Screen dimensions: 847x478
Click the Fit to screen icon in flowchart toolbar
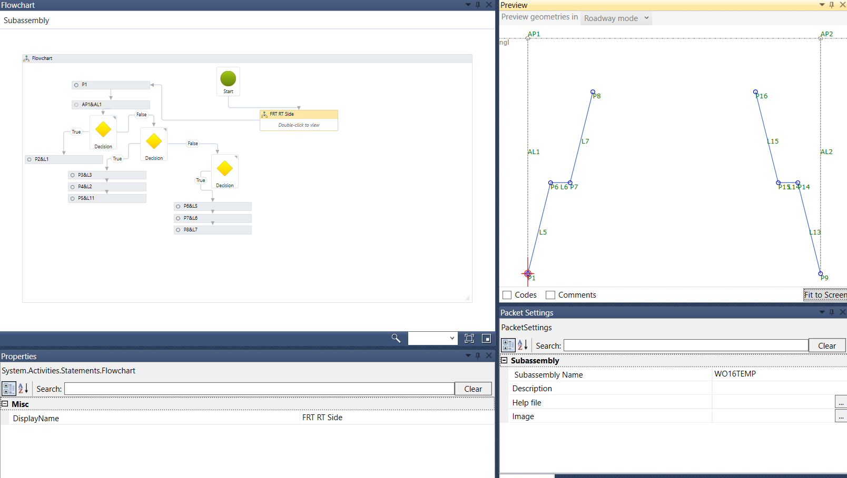[469, 338]
